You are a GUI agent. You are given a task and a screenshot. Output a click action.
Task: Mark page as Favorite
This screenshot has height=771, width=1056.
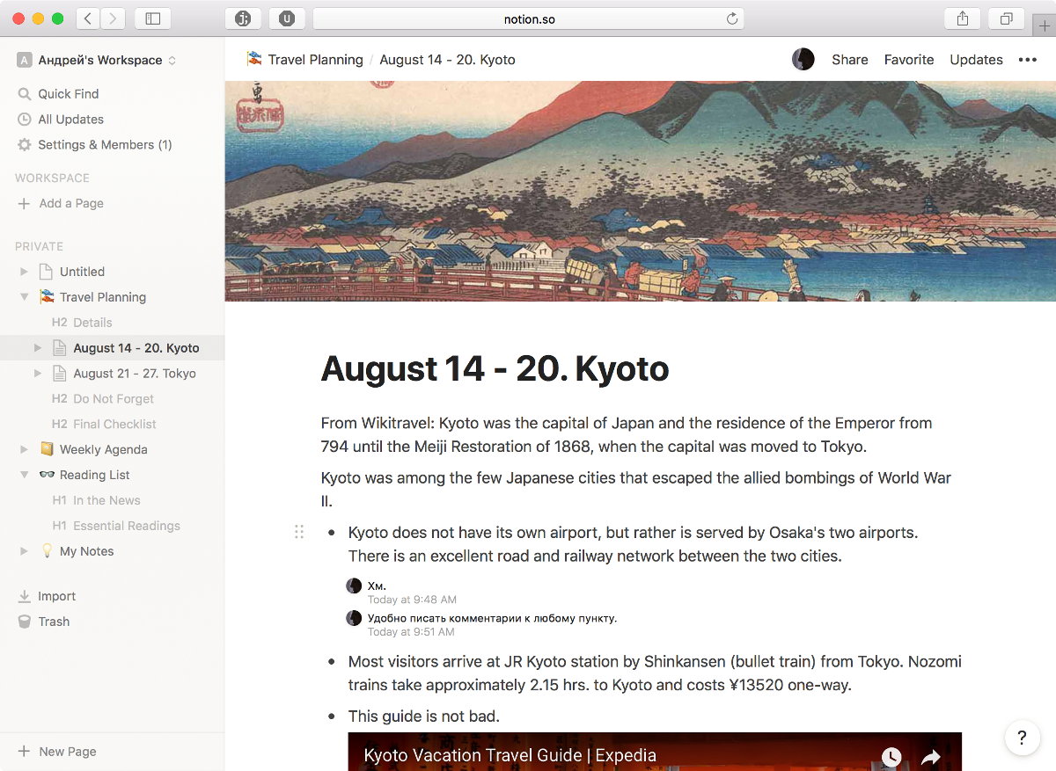pyautogui.click(x=909, y=60)
